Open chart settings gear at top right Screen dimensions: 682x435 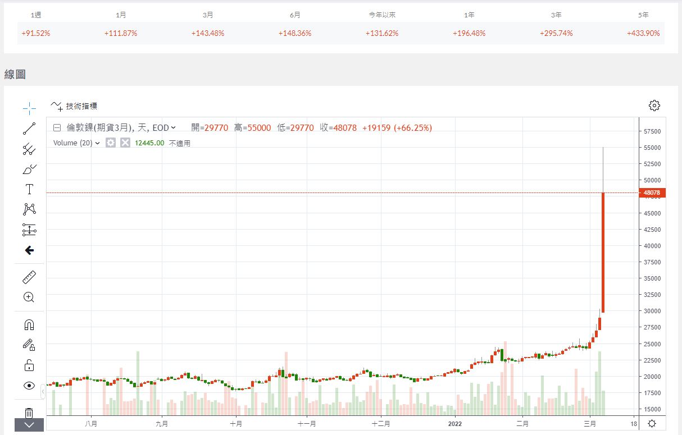coord(654,106)
